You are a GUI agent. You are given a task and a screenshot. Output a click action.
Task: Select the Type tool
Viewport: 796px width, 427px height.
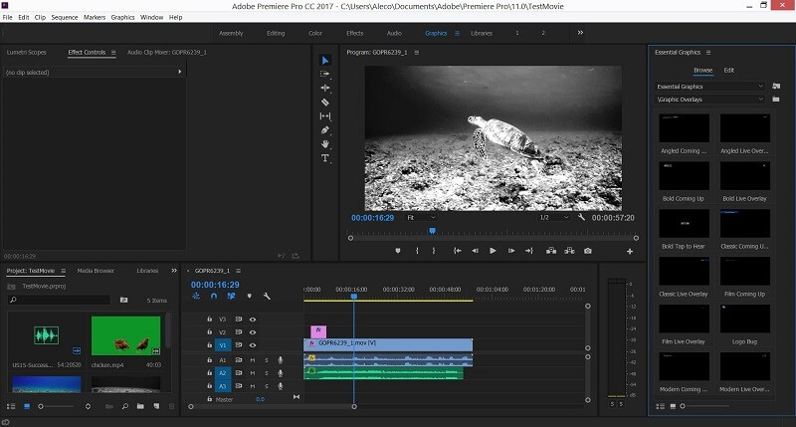tap(324, 158)
